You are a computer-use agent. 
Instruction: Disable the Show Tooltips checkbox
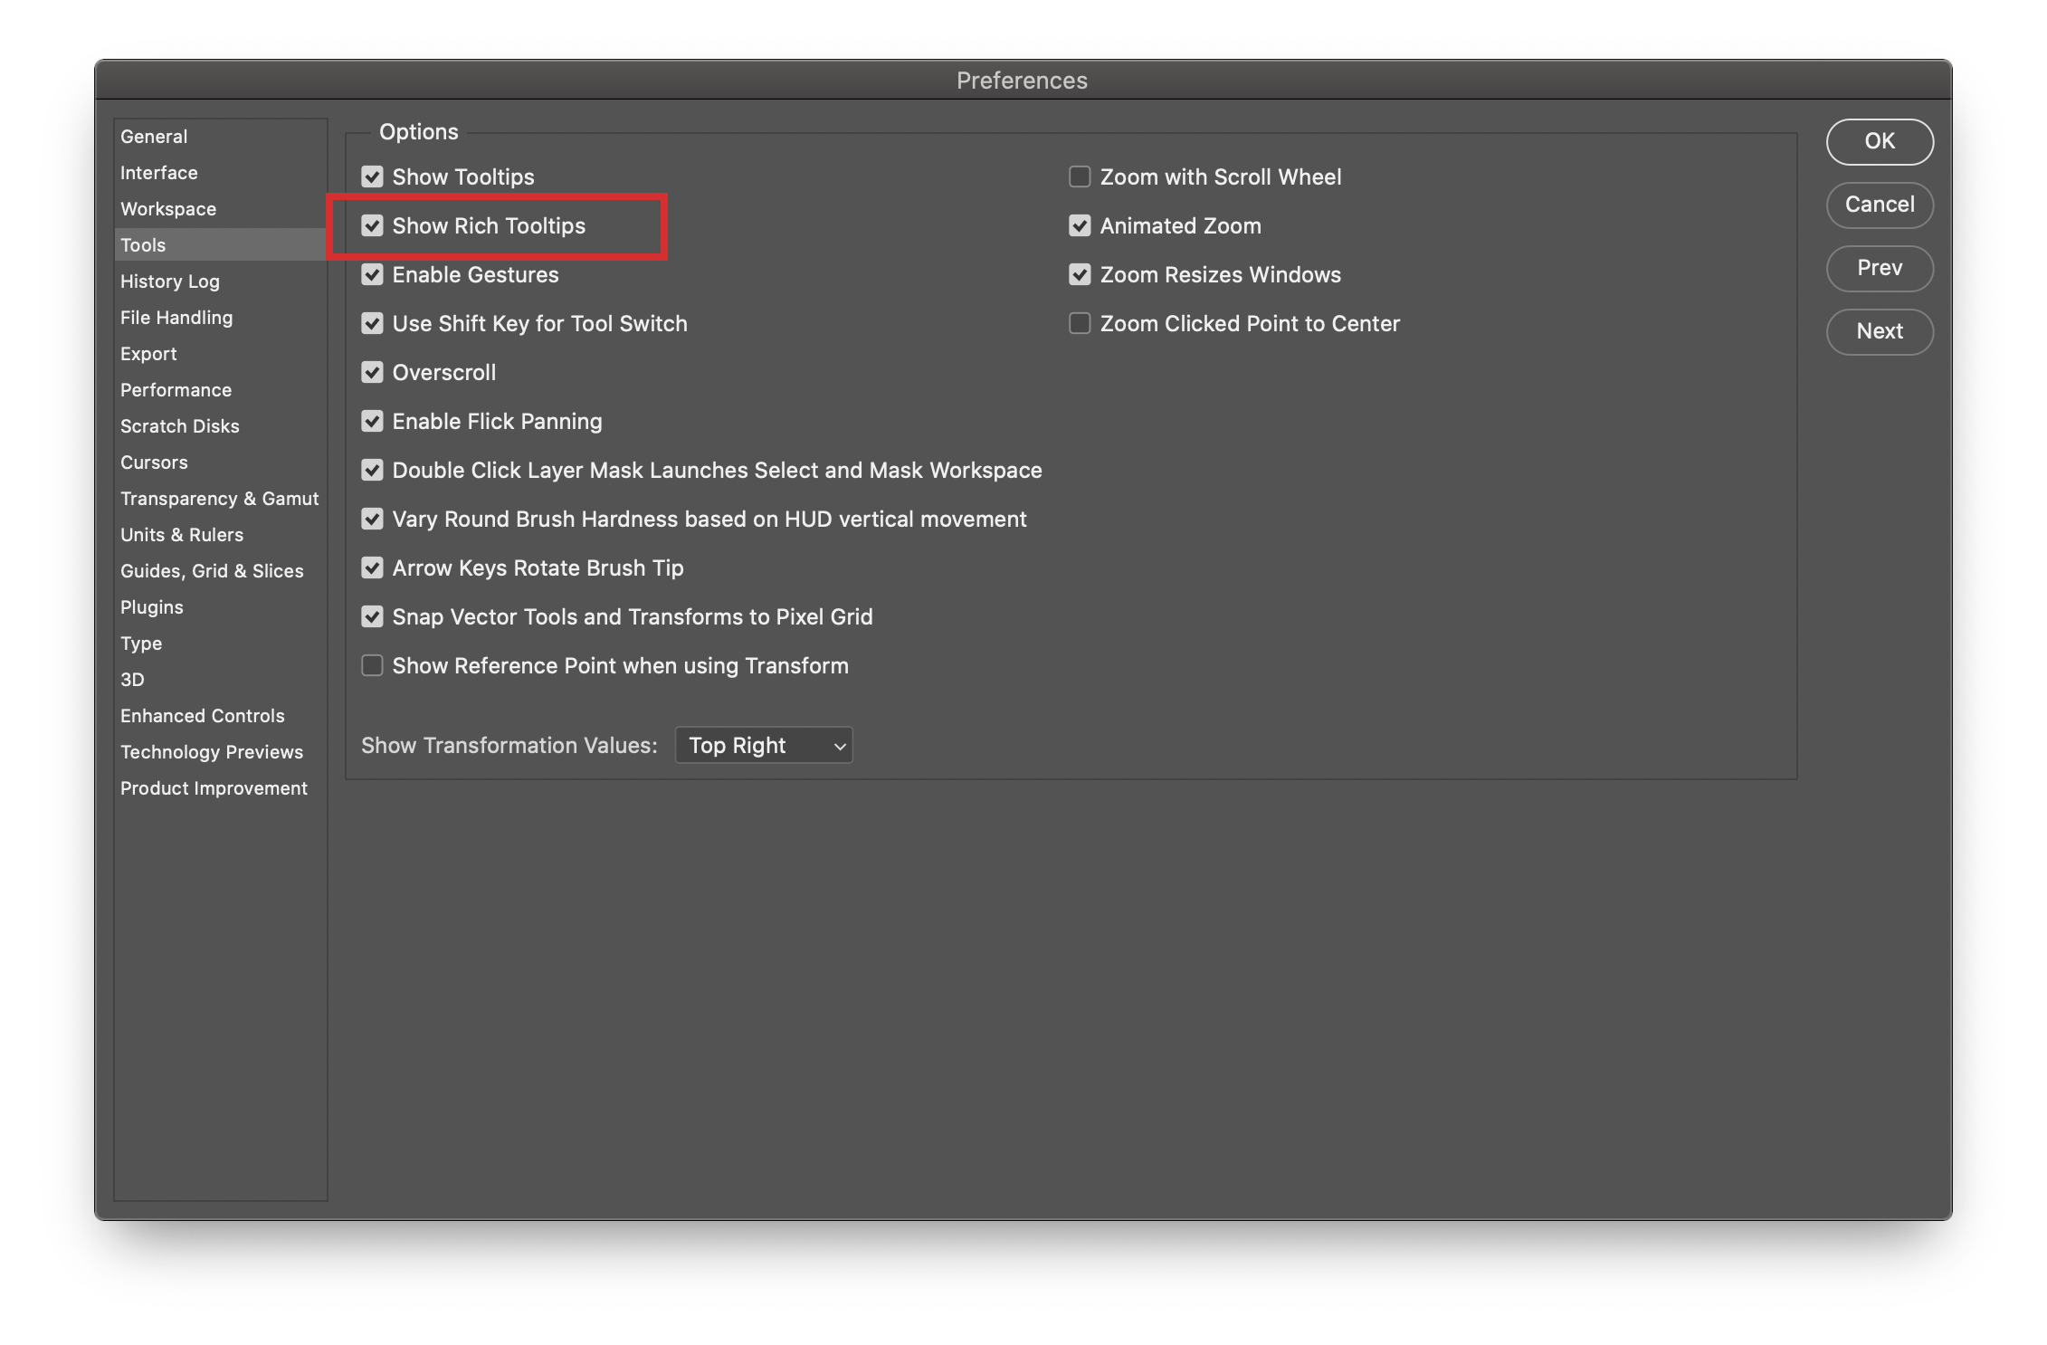(372, 176)
